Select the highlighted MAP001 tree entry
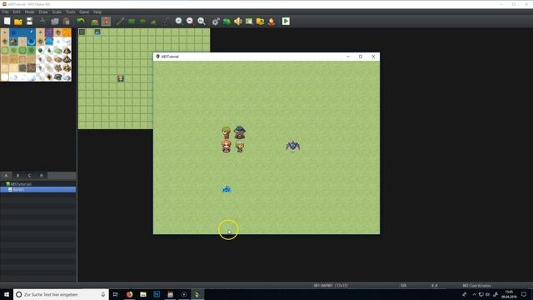This screenshot has width=533, height=300. click(x=37, y=189)
